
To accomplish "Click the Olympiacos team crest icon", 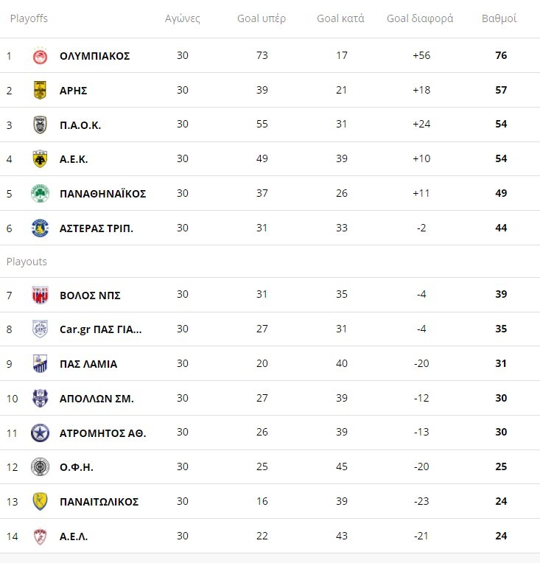I will coord(40,56).
